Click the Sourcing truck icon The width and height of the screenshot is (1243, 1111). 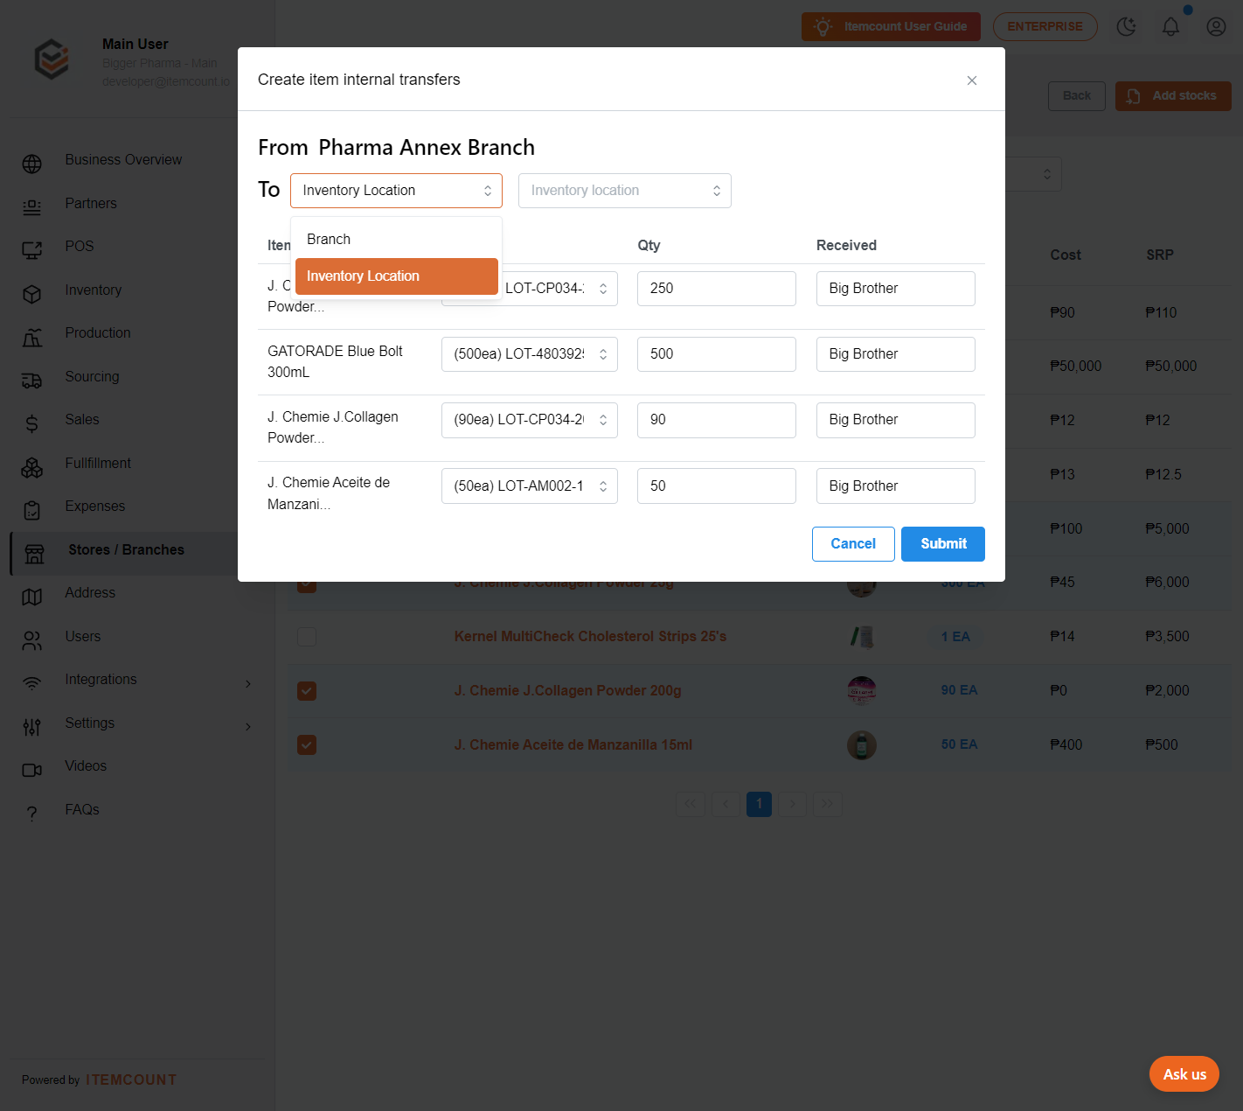point(32,381)
